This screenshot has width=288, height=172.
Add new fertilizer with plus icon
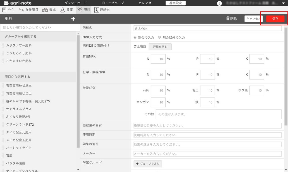(73, 19)
